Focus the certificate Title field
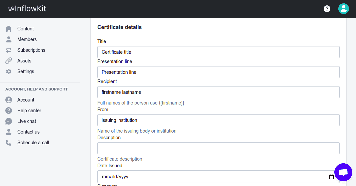356x186 pixels. coord(218,52)
